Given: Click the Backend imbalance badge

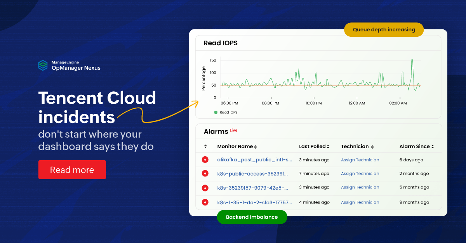Looking at the screenshot, I should [x=252, y=217].
